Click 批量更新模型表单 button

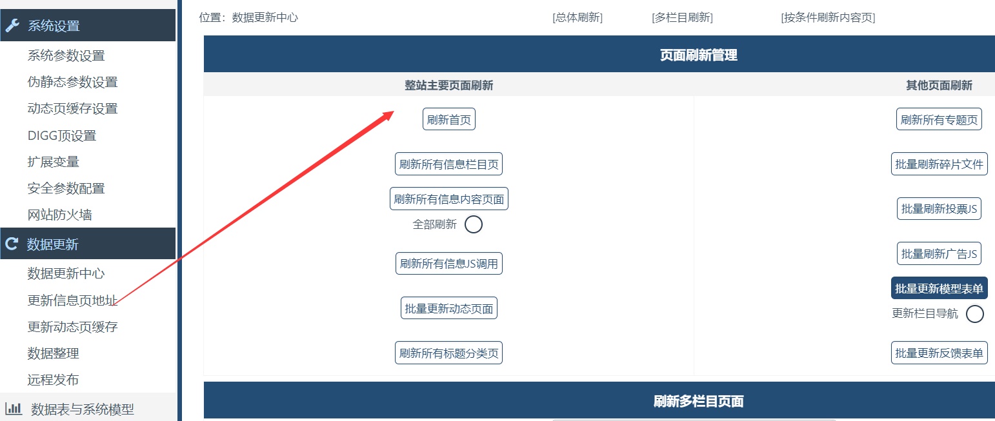[x=940, y=288]
